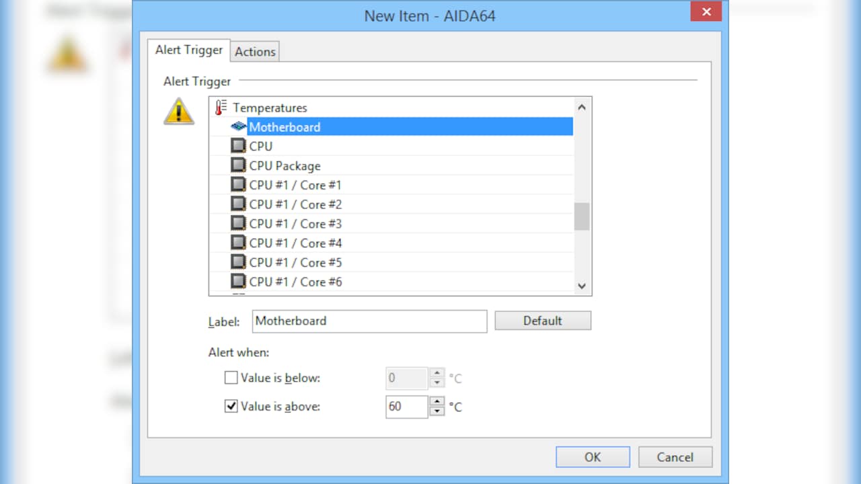
Task: Click the sensor list scrollbar thumb
Action: click(582, 216)
